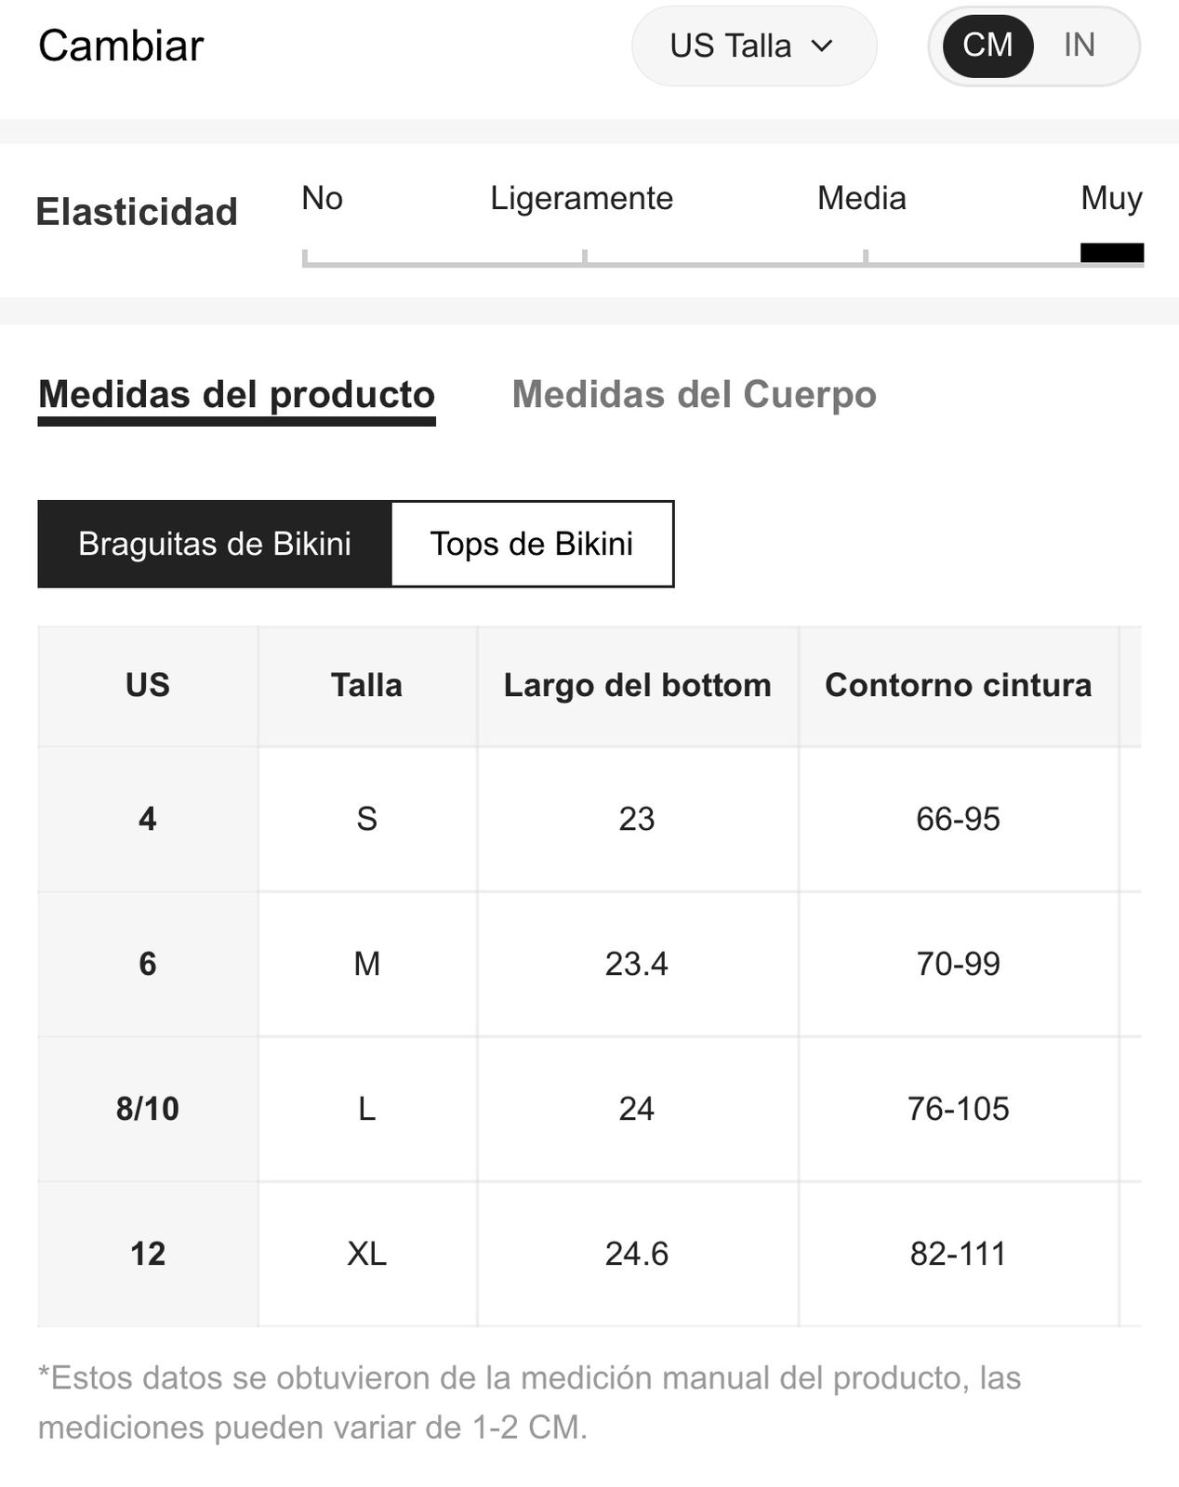Click the black Muy elasticity indicator
1179x1487 pixels.
[1112, 253]
